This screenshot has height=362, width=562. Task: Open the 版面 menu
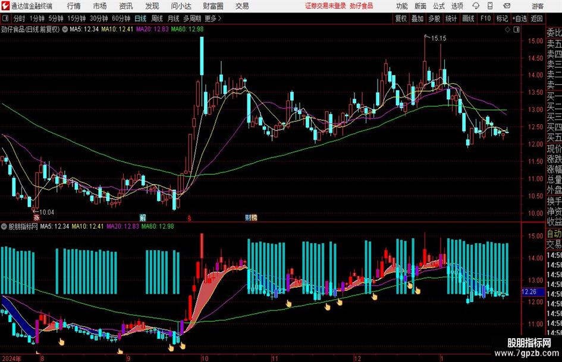tap(420, 6)
